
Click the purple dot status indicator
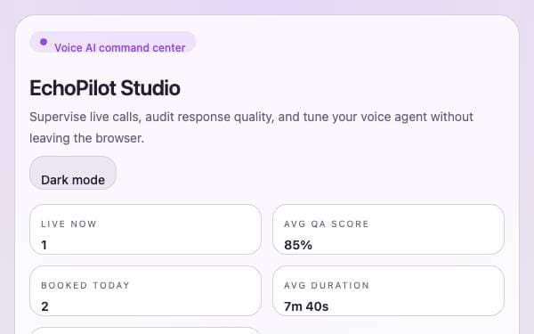[44, 42]
